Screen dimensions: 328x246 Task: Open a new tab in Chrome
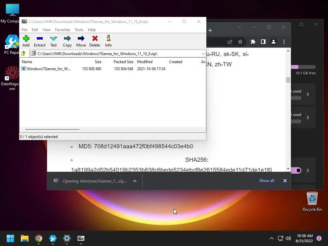pos(210,30)
